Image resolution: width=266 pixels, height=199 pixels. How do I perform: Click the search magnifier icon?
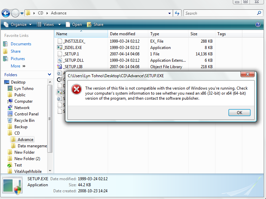click(259, 13)
